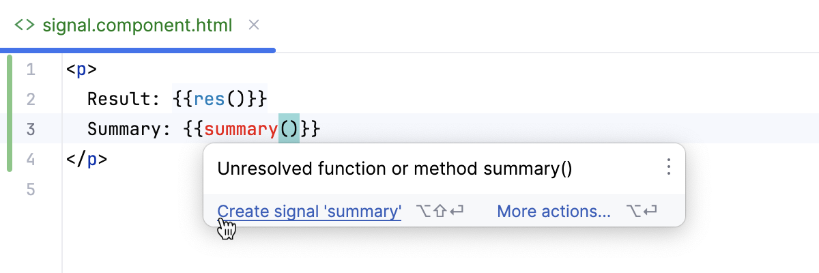
Task: Click line number 3 in the gutter
Action: 31,129
